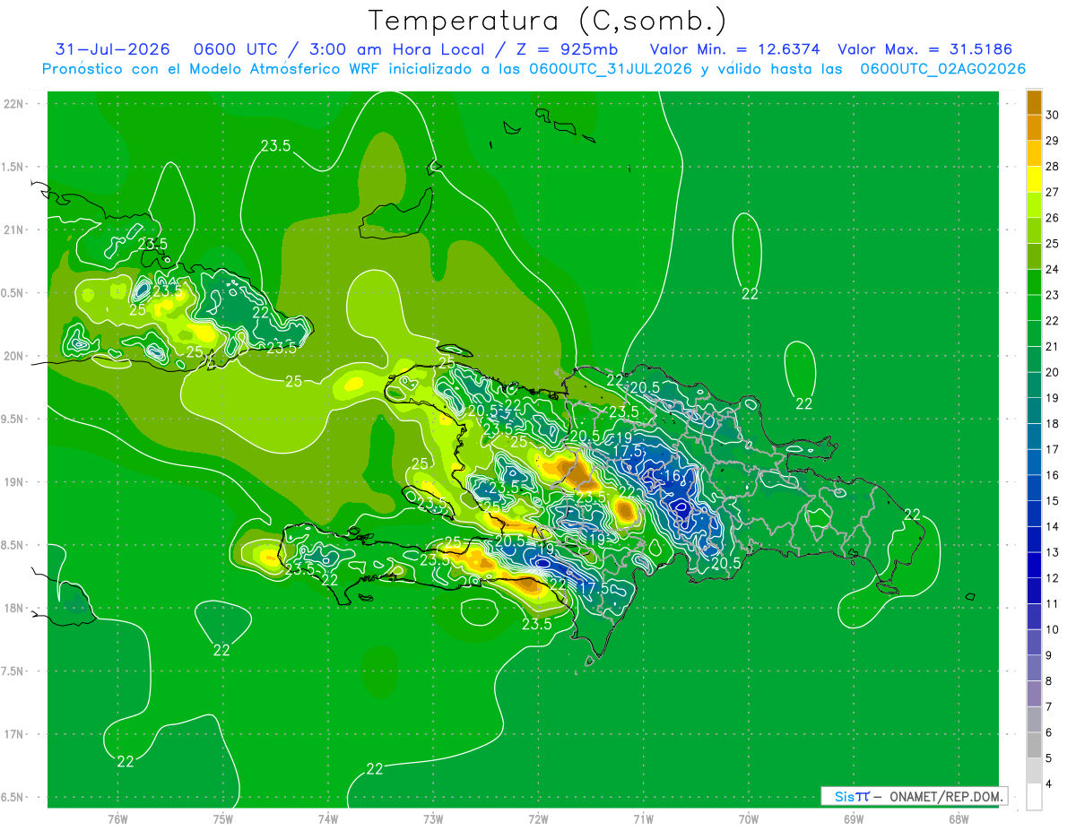
Task: Click the colorbar label '15'
Action: pyautogui.click(x=1052, y=500)
